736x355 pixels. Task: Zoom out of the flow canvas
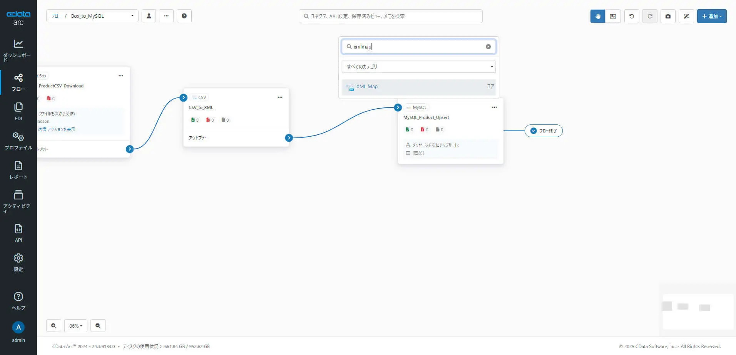coord(98,326)
